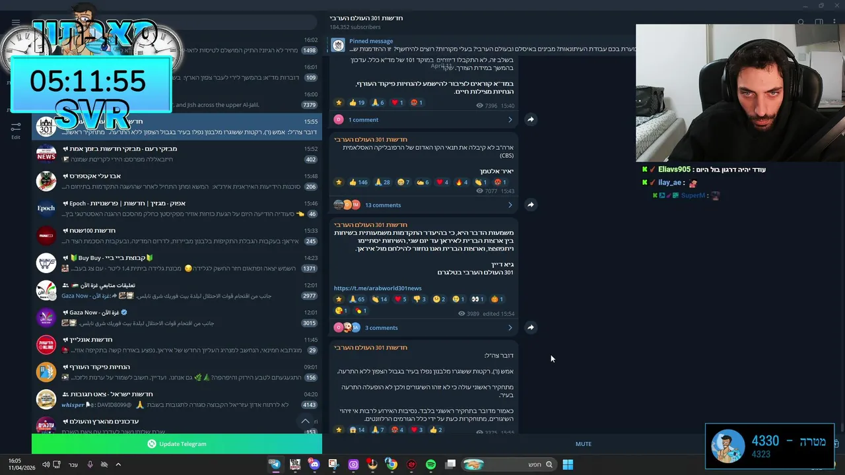Toggle the thumbs-up 146 reaction
Viewport: 845px width, 475px height.
pyautogui.click(x=358, y=182)
